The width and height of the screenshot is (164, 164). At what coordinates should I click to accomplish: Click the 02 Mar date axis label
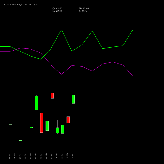coord(31,156)
